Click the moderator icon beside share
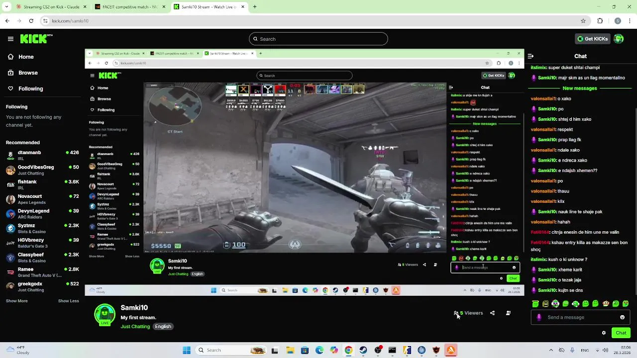The image size is (637, 358). click(508, 313)
